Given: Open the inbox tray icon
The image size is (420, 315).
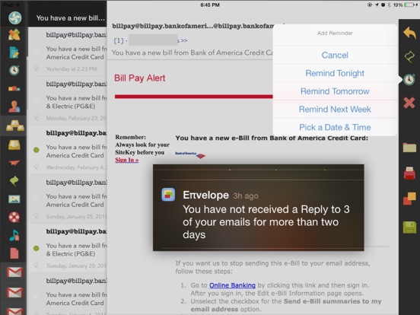Looking at the screenshot, I should pos(14,145).
